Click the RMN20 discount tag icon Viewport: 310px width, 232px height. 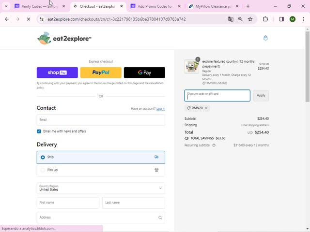pyautogui.click(x=188, y=108)
